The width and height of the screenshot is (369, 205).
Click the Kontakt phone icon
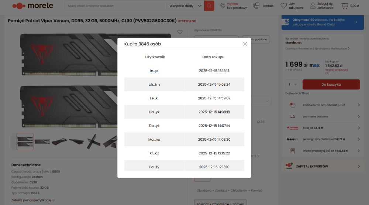coord(256,6)
